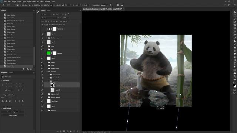This screenshot has height=133, width=237.
Task: Select the Eyedropper tool
Action: [x=234, y=31]
